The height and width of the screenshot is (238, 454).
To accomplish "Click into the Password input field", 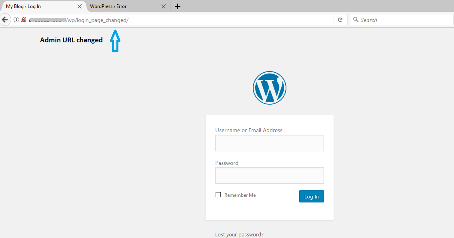I will pyautogui.click(x=269, y=175).
